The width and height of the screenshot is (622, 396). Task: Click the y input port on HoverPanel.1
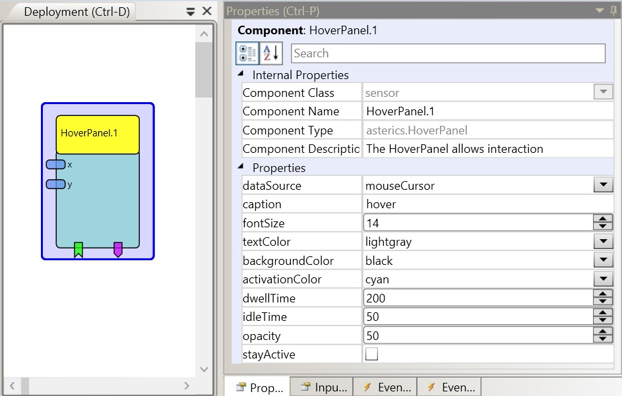pos(55,184)
